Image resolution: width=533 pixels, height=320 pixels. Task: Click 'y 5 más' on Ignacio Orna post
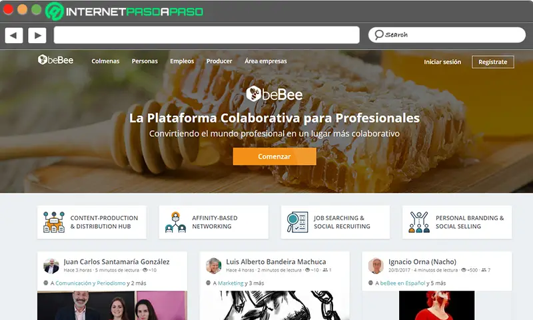pyautogui.click(x=436, y=283)
